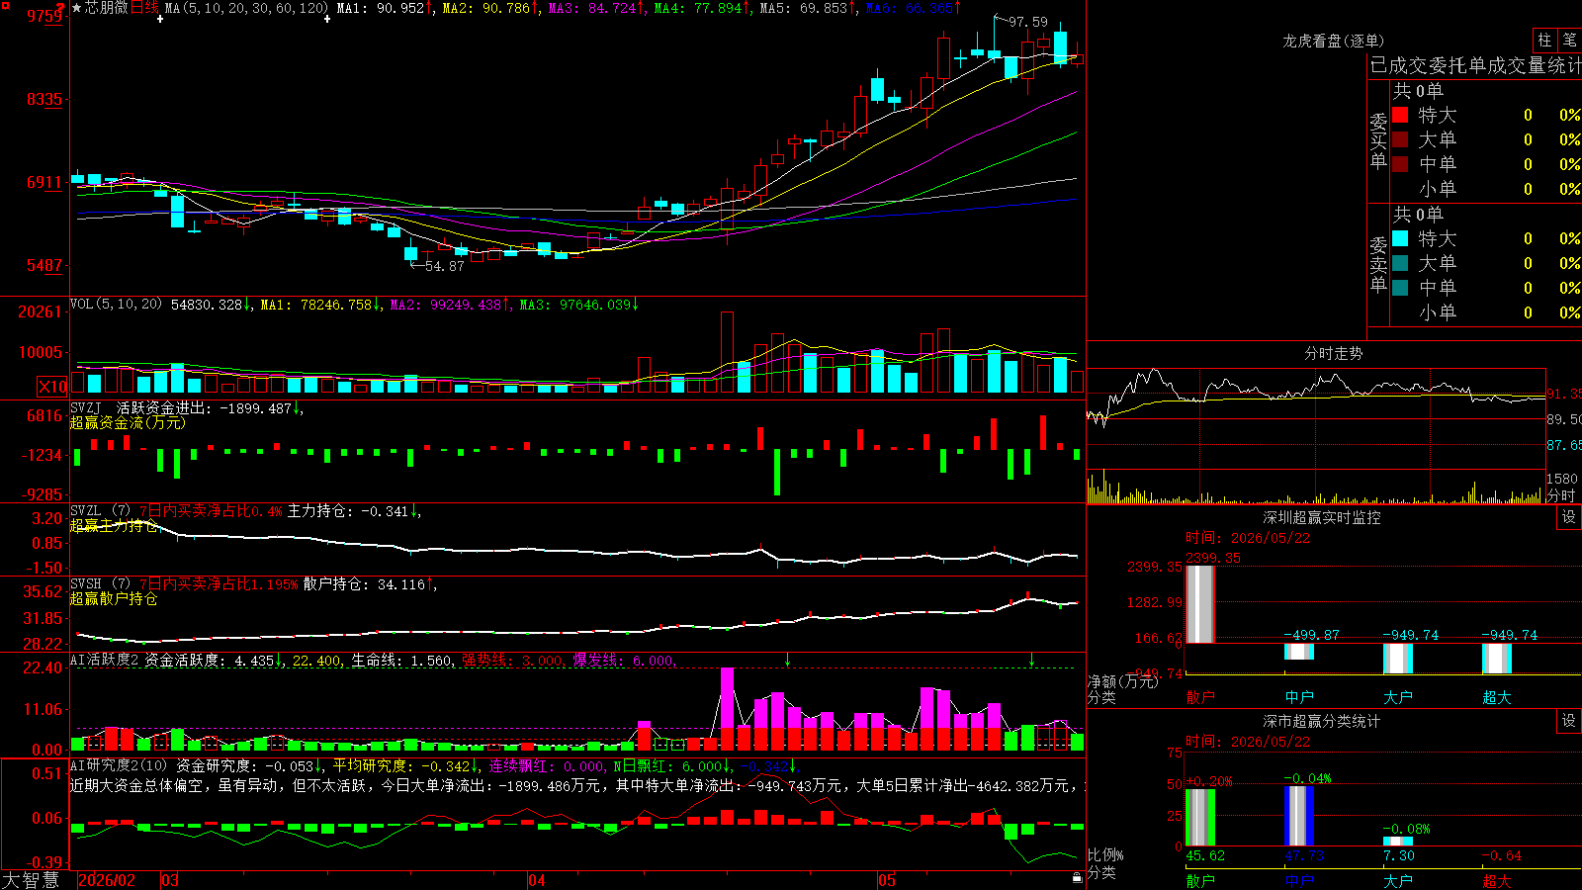Screen dimensions: 1582x890
Task: Select the SVZL (7) indicator label
Action: 100,511
